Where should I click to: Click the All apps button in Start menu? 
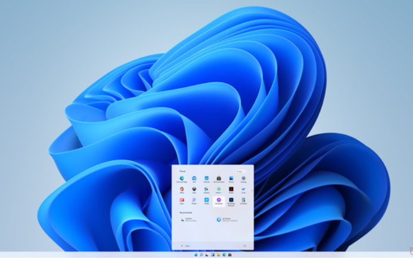(240, 171)
